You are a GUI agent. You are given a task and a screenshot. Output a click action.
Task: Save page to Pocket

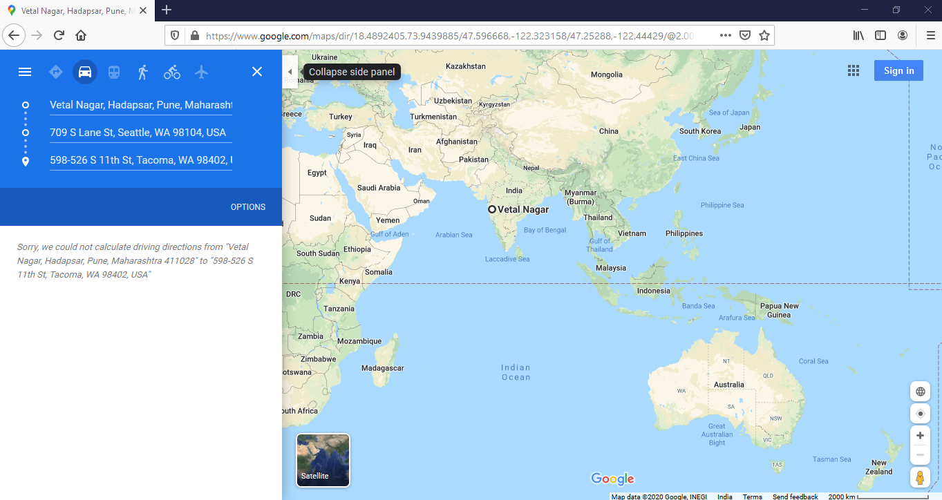[745, 35]
